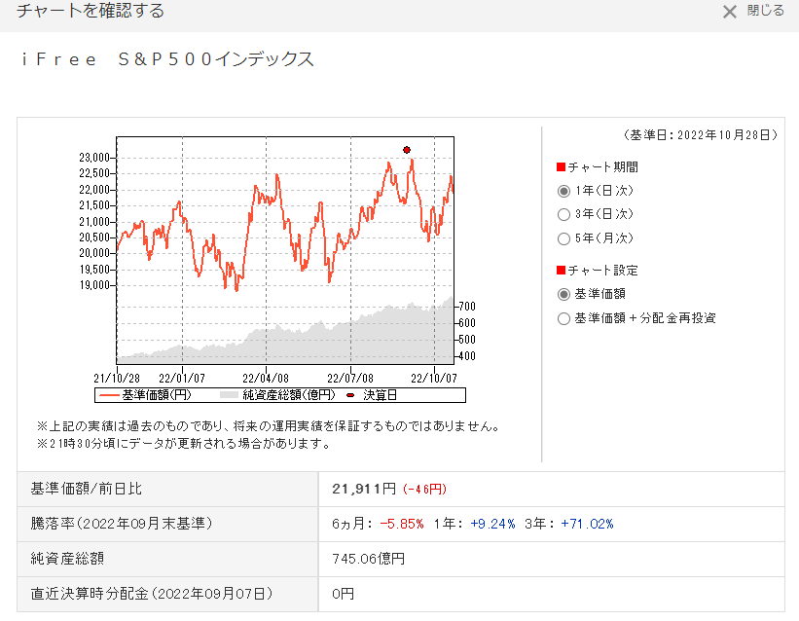Click the 決算日 legend entry
This screenshot has width=799, height=621.
(x=372, y=395)
